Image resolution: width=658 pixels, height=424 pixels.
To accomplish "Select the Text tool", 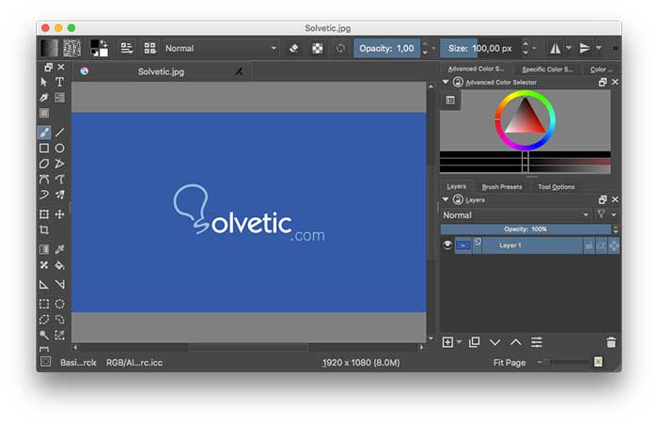I will [59, 82].
